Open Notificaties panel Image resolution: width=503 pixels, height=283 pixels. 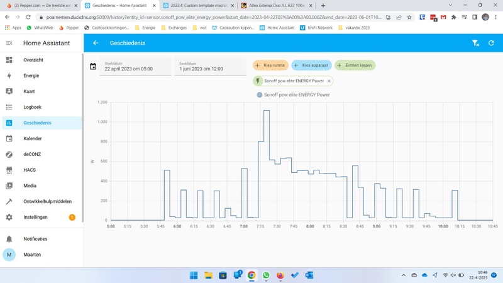[x=41, y=239]
